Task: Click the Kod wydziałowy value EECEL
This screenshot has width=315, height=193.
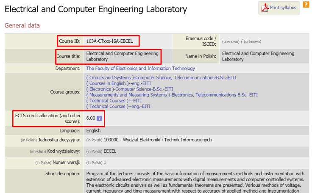Action: [110, 151]
